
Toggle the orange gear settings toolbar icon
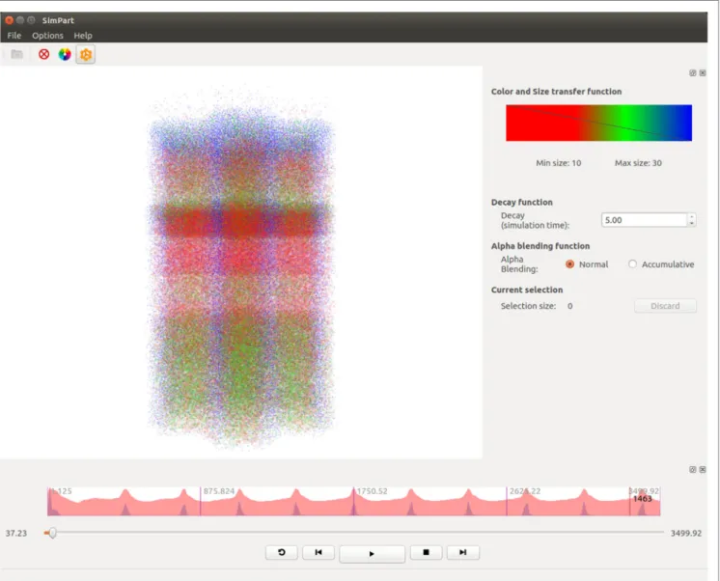tap(85, 54)
